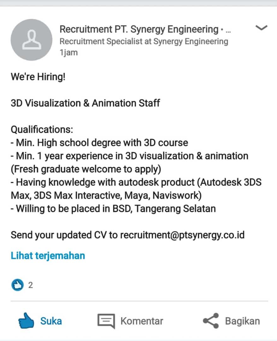Click the BSD, Tangerang Selatan placement line
Image resolution: width=277 pixels, height=341 pixels.
[113, 208]
